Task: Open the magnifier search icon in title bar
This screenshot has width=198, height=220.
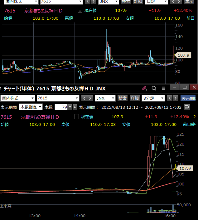Action: [154, 88]
